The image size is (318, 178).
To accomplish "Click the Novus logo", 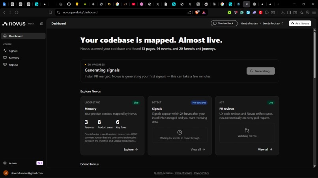I will coord(14,24).
